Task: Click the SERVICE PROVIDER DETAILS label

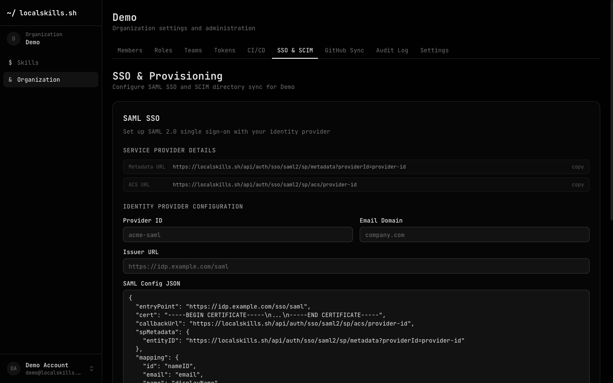Action: coord(169,150)
